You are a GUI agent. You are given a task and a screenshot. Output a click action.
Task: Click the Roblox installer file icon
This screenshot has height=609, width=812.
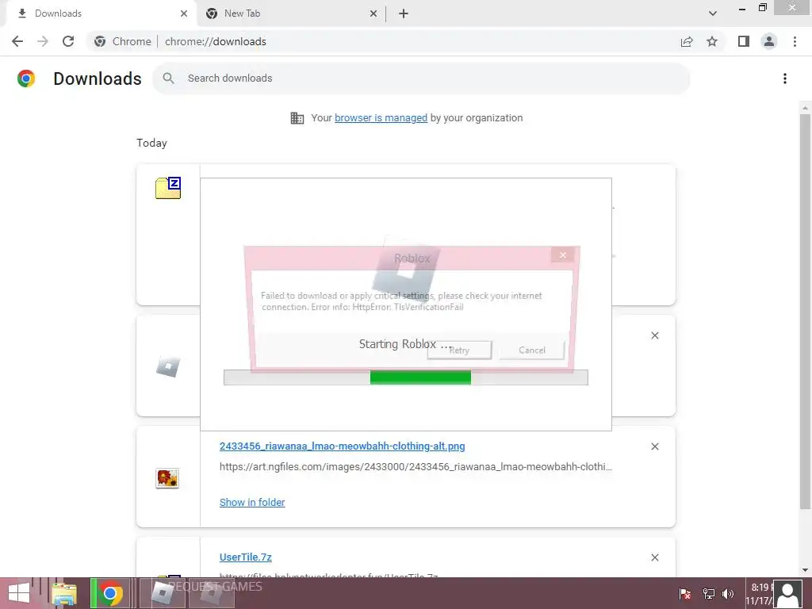click(168, 366)
